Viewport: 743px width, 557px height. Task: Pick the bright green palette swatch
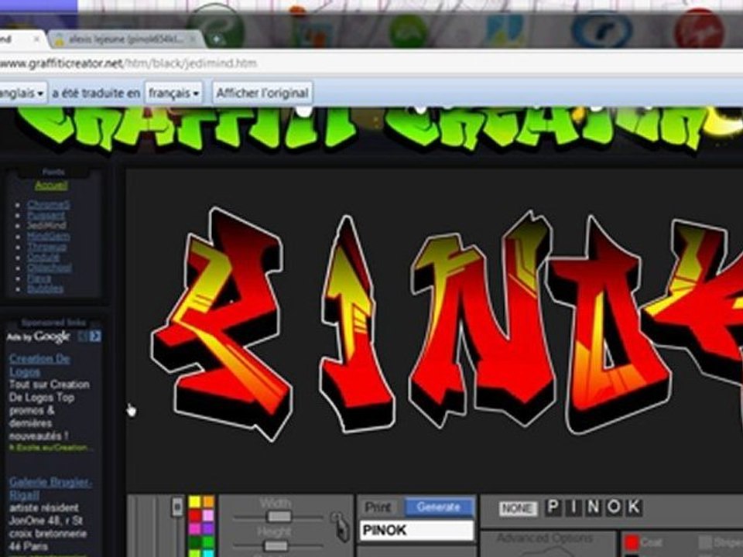pos(208,542)
